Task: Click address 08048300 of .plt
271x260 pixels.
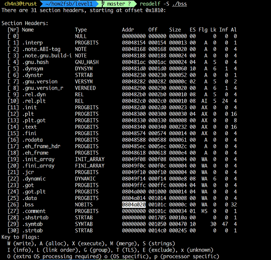Action: (x=134, y=114)
